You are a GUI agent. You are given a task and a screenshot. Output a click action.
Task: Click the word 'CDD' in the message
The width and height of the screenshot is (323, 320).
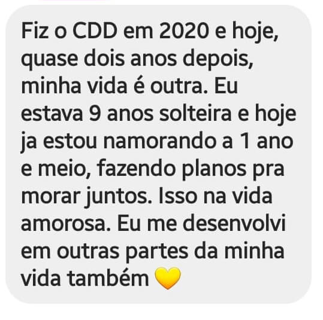click(95, 31)
